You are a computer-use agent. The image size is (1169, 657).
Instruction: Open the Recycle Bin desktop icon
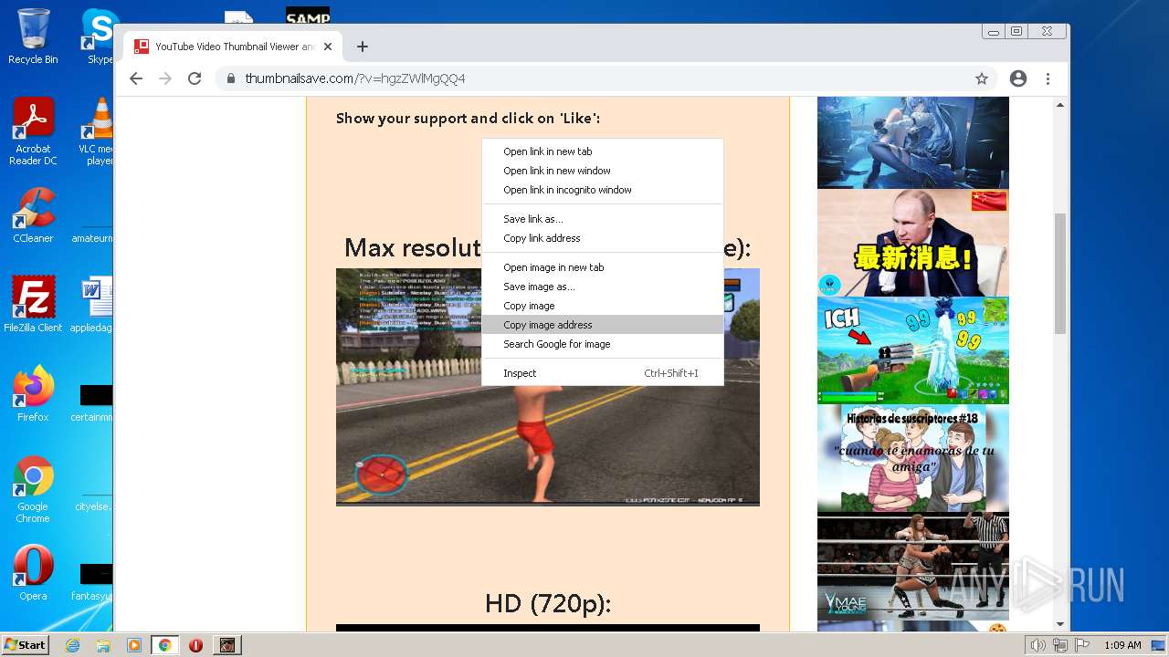coord(33,37)
